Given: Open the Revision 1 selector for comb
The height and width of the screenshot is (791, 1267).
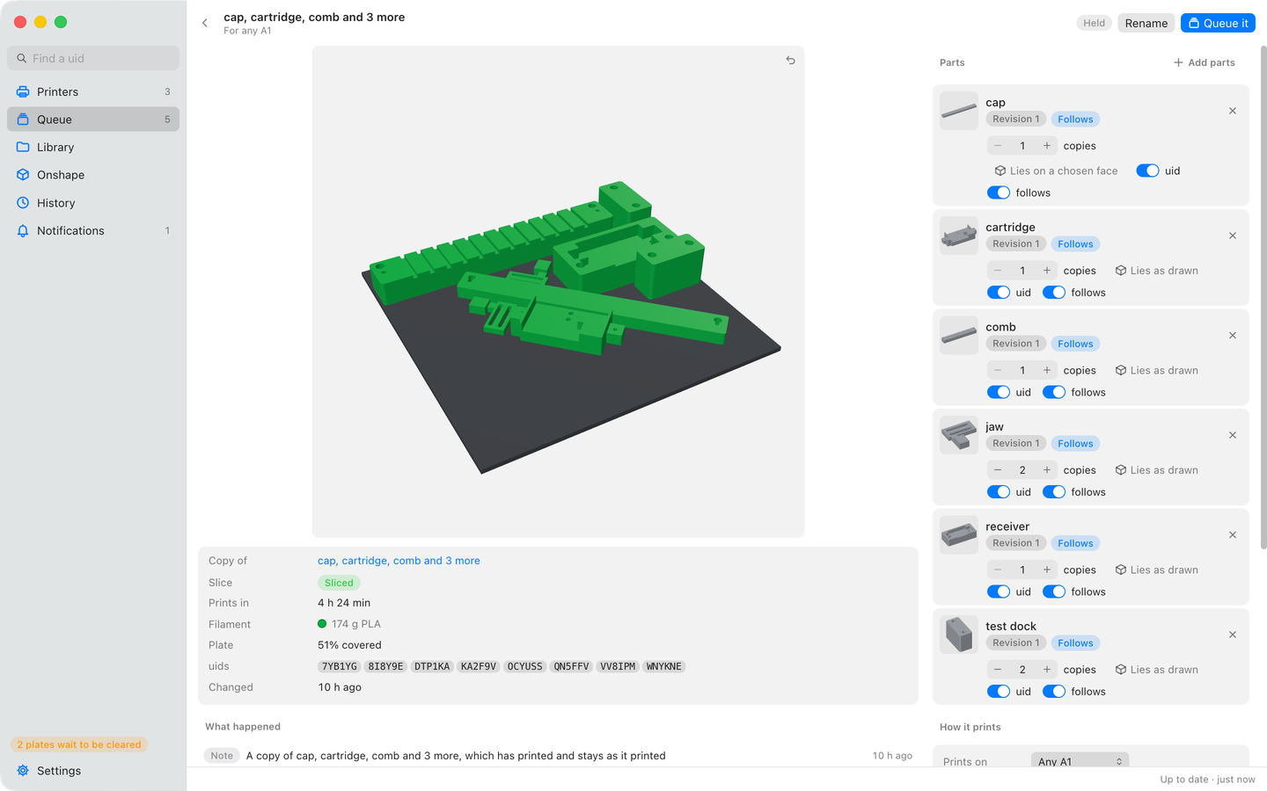Looking at the screenshot, I should tap(1016, 344).
